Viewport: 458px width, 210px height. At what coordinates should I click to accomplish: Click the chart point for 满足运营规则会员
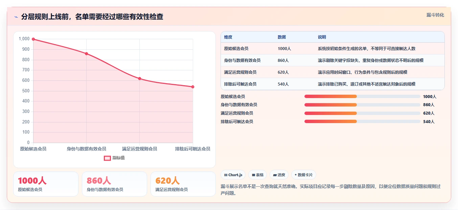140,78
